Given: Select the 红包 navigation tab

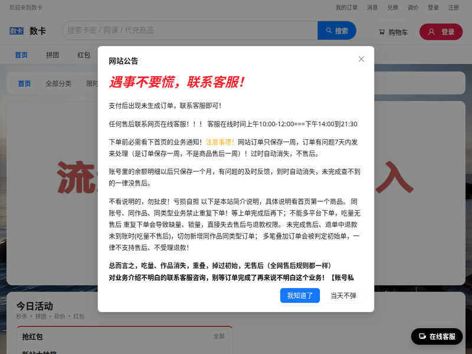Looking at the screenshot, I should pos(84,55).
